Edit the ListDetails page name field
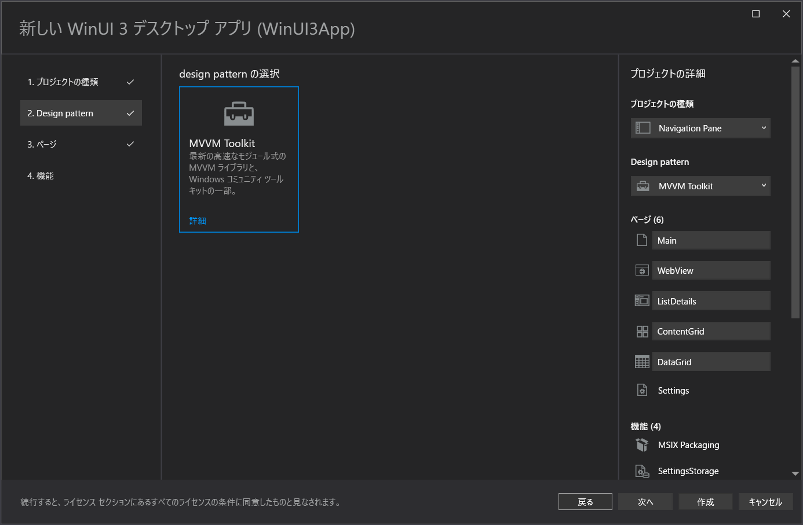 point(711,301)
